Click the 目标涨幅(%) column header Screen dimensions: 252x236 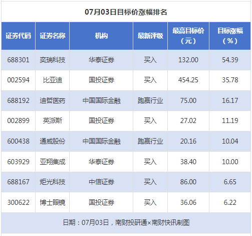coord(230,36)
